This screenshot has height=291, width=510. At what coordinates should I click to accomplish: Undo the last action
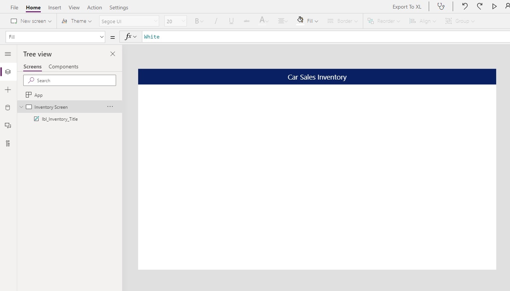point(464,6)
